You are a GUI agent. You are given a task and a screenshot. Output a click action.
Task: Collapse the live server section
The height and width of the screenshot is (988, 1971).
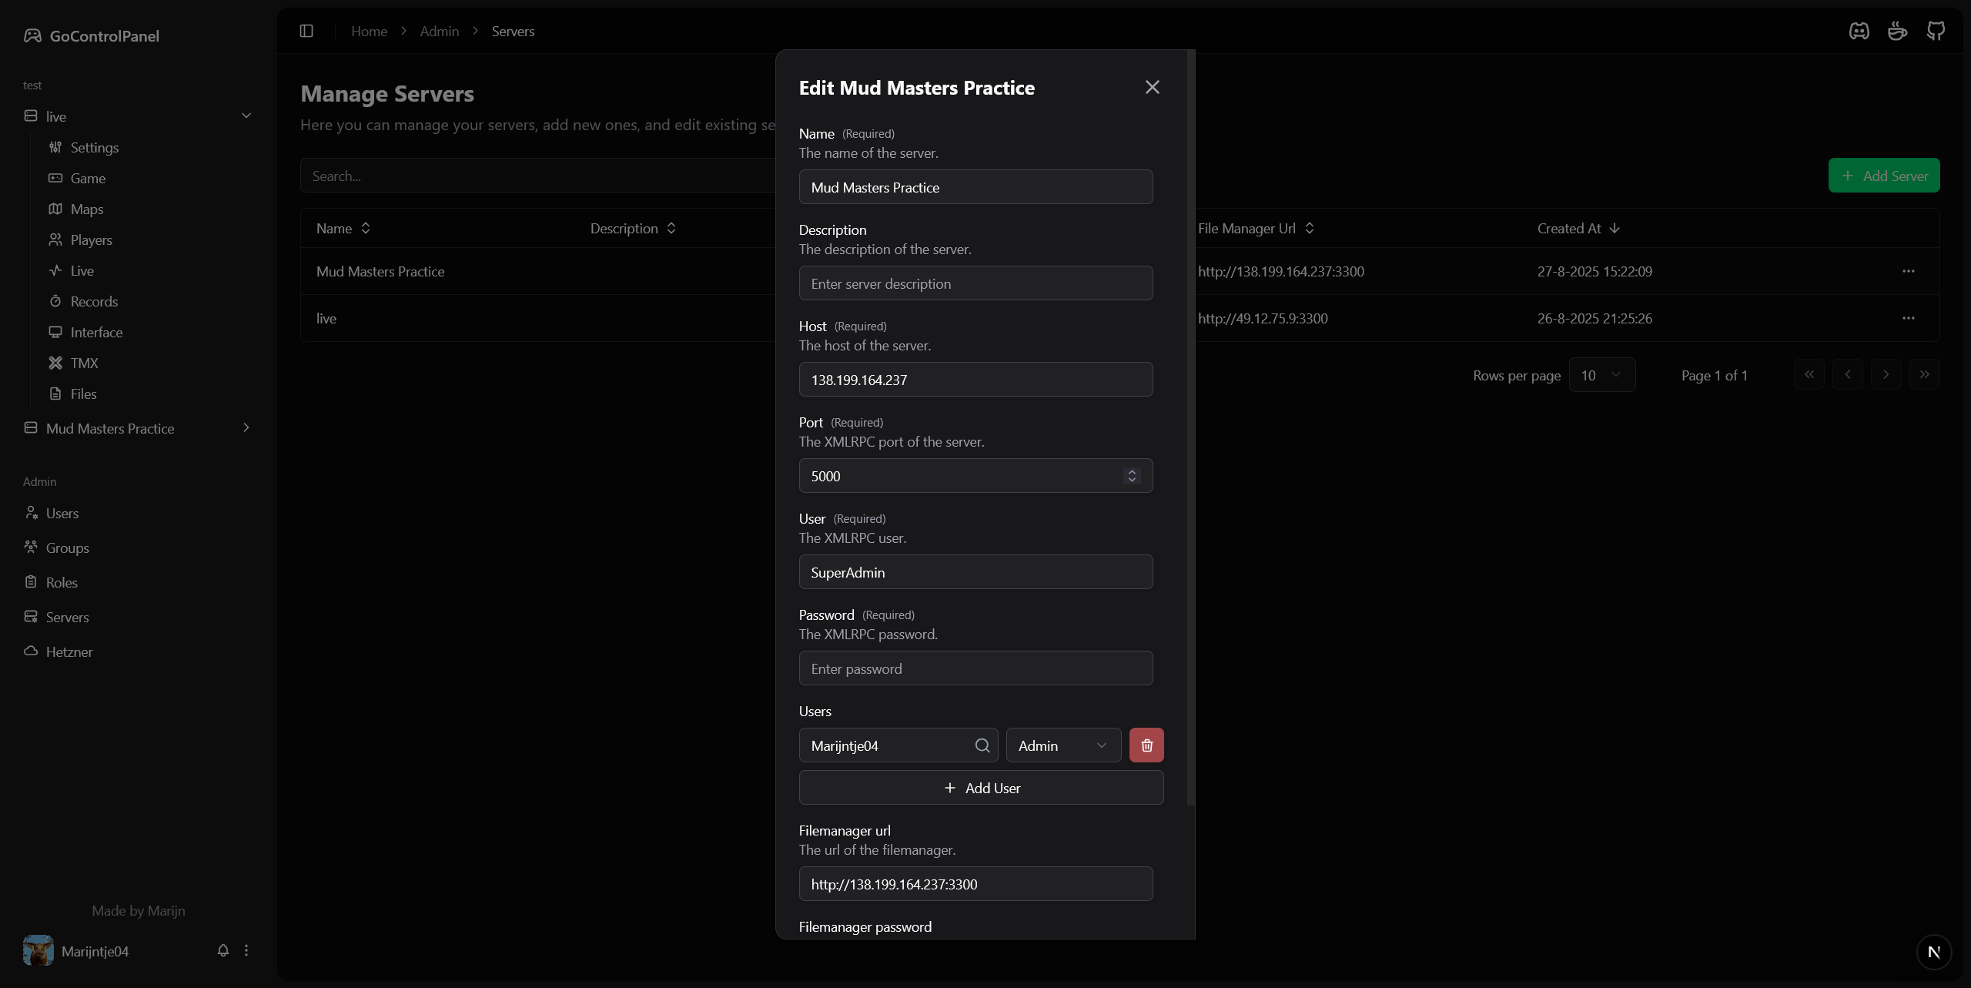246,116
